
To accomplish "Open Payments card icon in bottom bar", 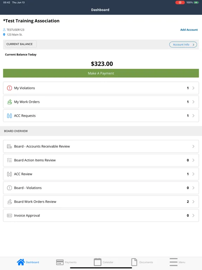I will (60, 262).
